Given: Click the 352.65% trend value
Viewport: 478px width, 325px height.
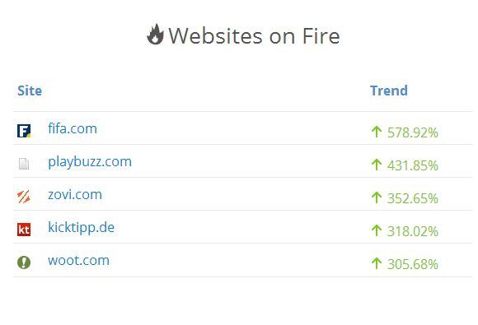Looking at the screenshot, I should tap(413, 198).
